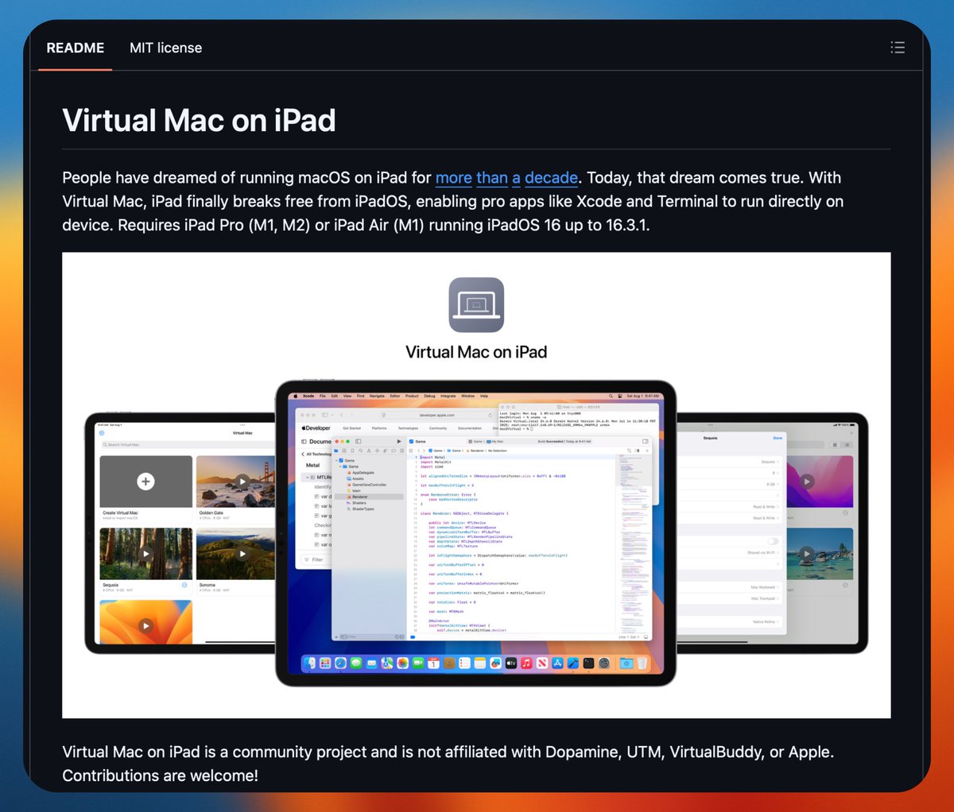This screenshot has width=954, height=812.
Task: Select AppDelegate in file navigator
Action: pyautogui.click(x=363, y=473)
